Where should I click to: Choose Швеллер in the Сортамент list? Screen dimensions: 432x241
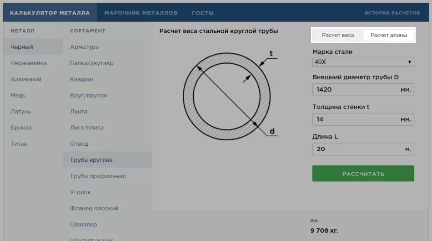(x=83, y=224)
